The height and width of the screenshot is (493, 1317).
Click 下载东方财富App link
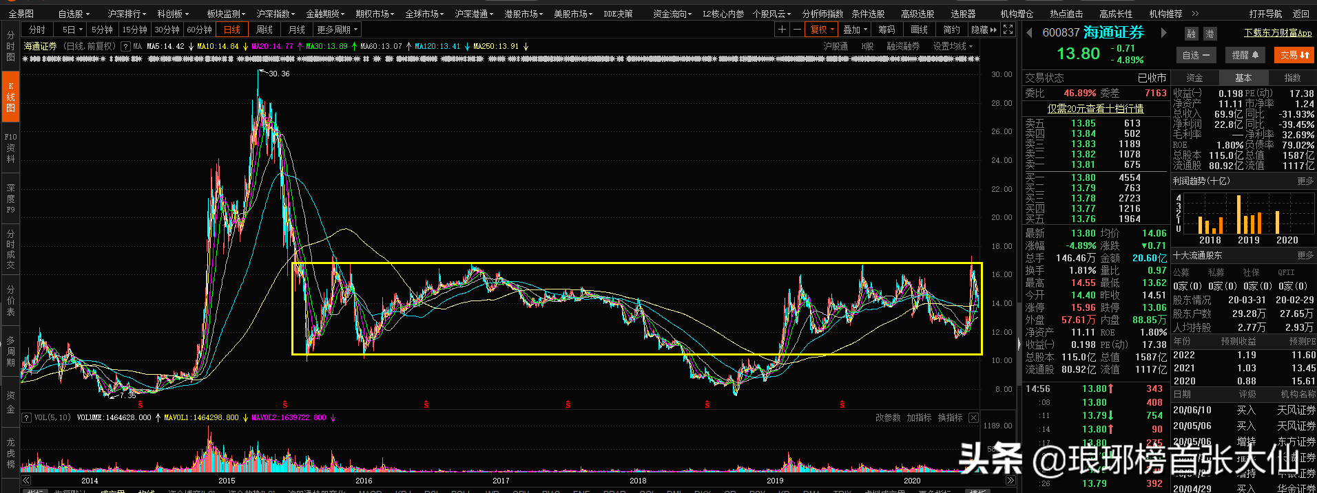1278,33
